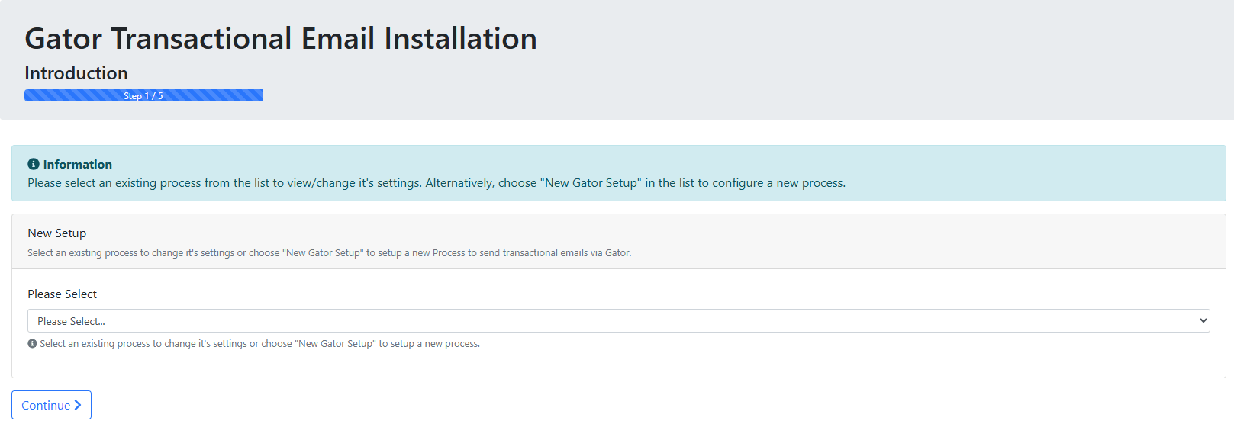Click the New Setup card header title
This screenshot has height=437, width=1234.
pyautogui.click(x=57, y=233)
